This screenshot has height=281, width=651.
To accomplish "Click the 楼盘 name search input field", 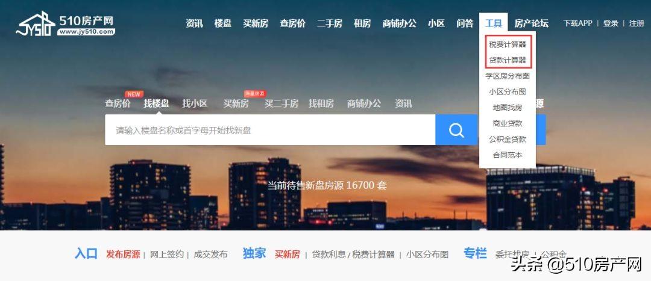I will point(270,130).
